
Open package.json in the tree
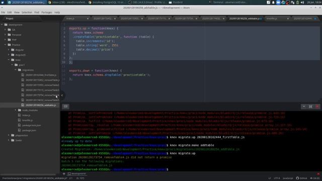tap(29, 130)
